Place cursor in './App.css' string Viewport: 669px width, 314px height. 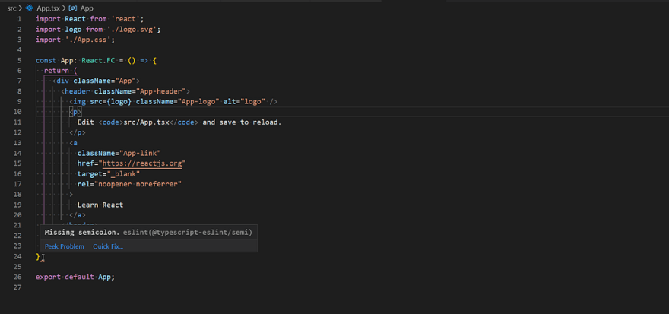[x=88, y=40]
